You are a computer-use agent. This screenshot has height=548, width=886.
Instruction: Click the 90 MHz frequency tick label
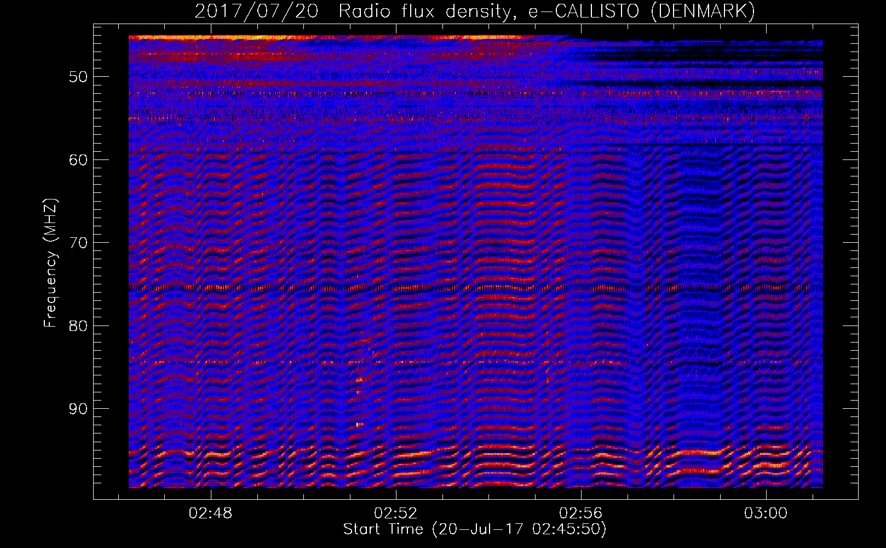pyautogui.click(x=78, y=409)
